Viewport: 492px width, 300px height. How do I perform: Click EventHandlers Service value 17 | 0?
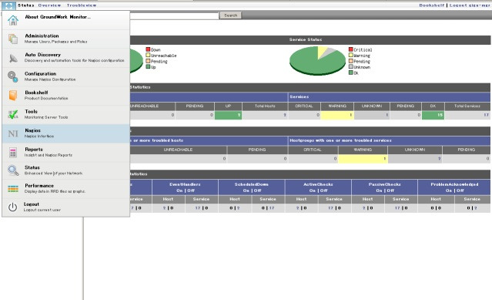point(201,208)
